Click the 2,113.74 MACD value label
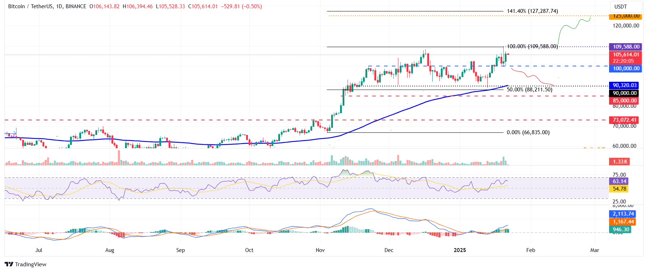Viewport: 648px width, 272px height. (623, 214)
